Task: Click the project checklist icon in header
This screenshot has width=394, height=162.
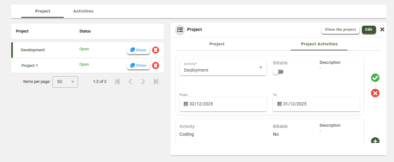Action: tap(180, 30)
